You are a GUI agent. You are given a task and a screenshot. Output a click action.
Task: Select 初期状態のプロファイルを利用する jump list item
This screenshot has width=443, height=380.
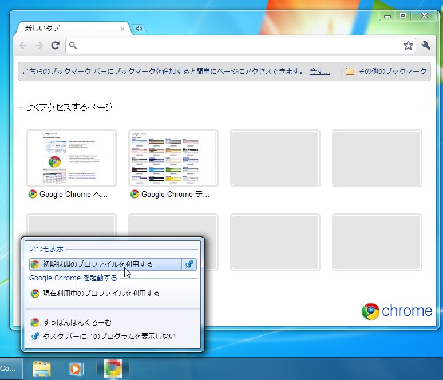(105, 264)
